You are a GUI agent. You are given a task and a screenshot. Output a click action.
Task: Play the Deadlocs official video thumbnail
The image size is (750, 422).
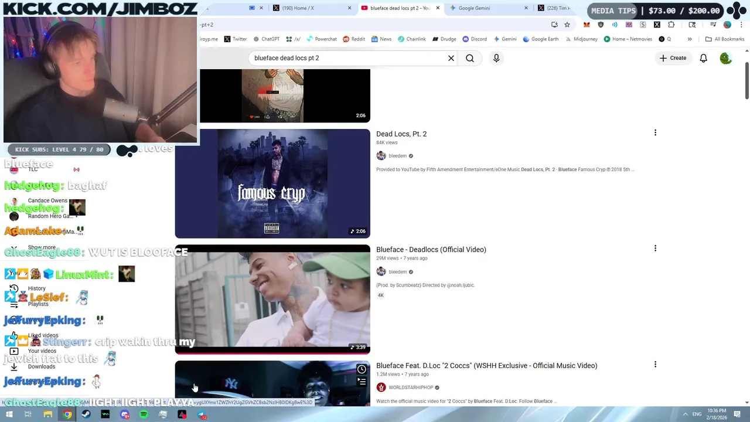point(272,300)
